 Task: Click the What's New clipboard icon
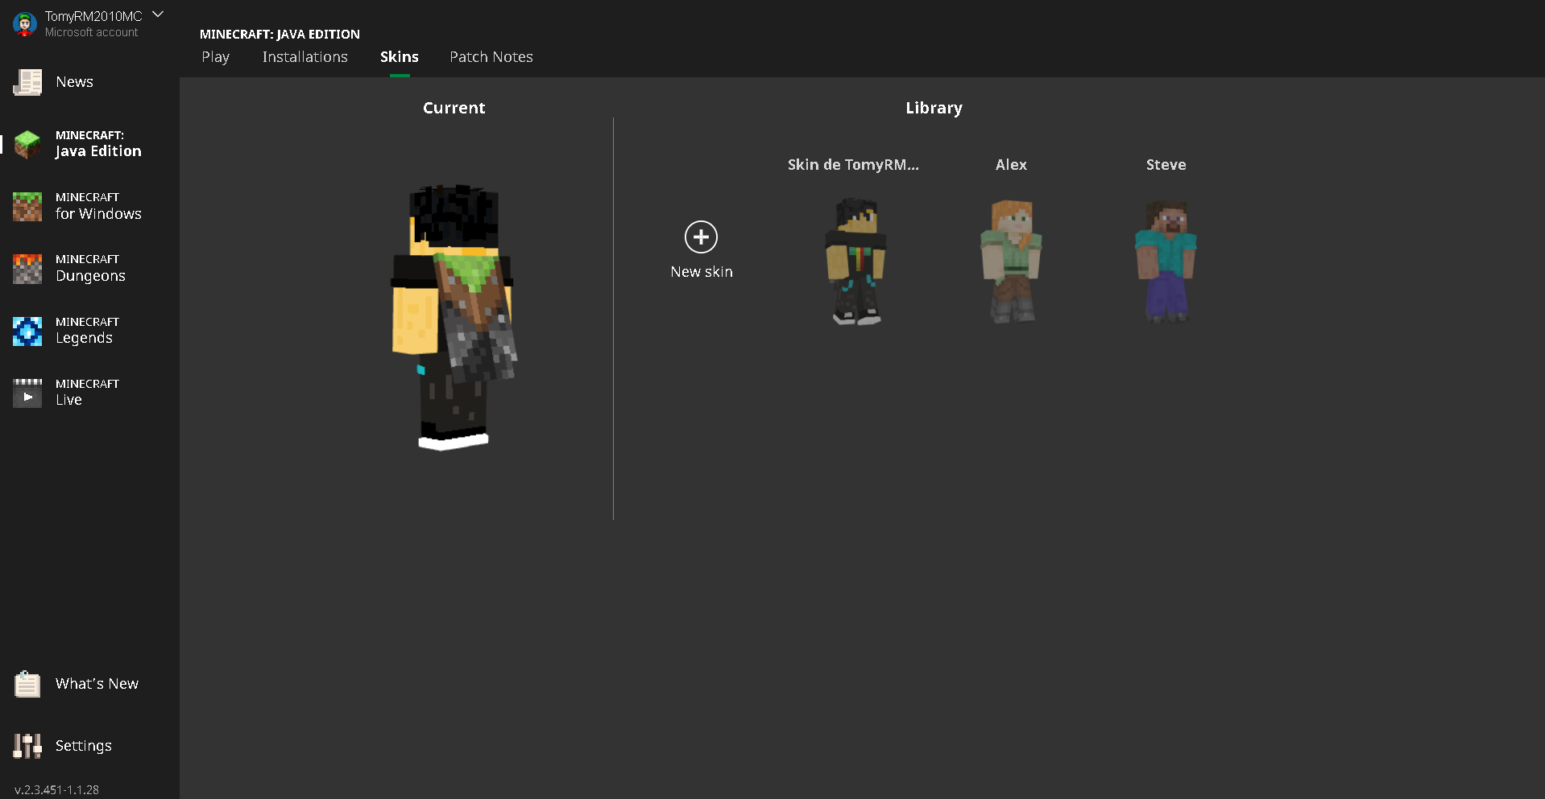tap(27, 684)
